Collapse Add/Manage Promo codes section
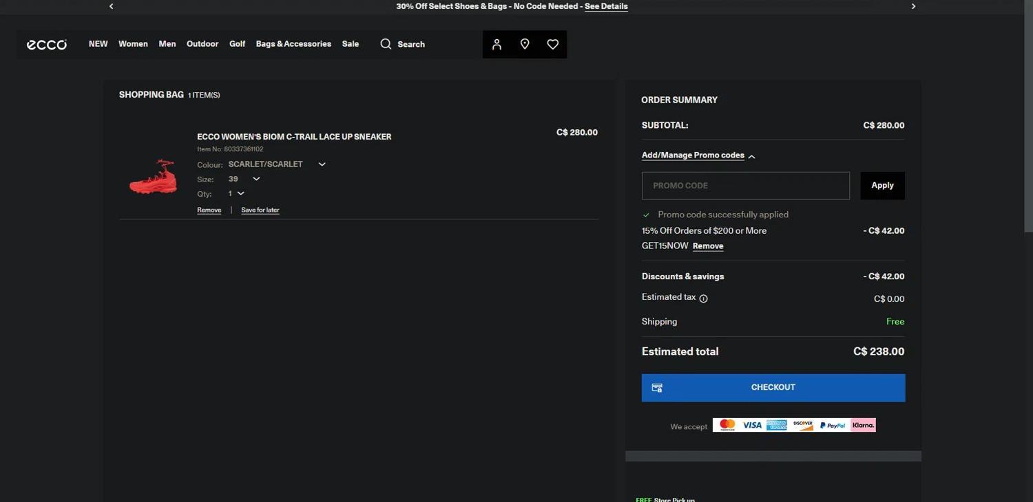1033x502 pixels. point(699,155)
